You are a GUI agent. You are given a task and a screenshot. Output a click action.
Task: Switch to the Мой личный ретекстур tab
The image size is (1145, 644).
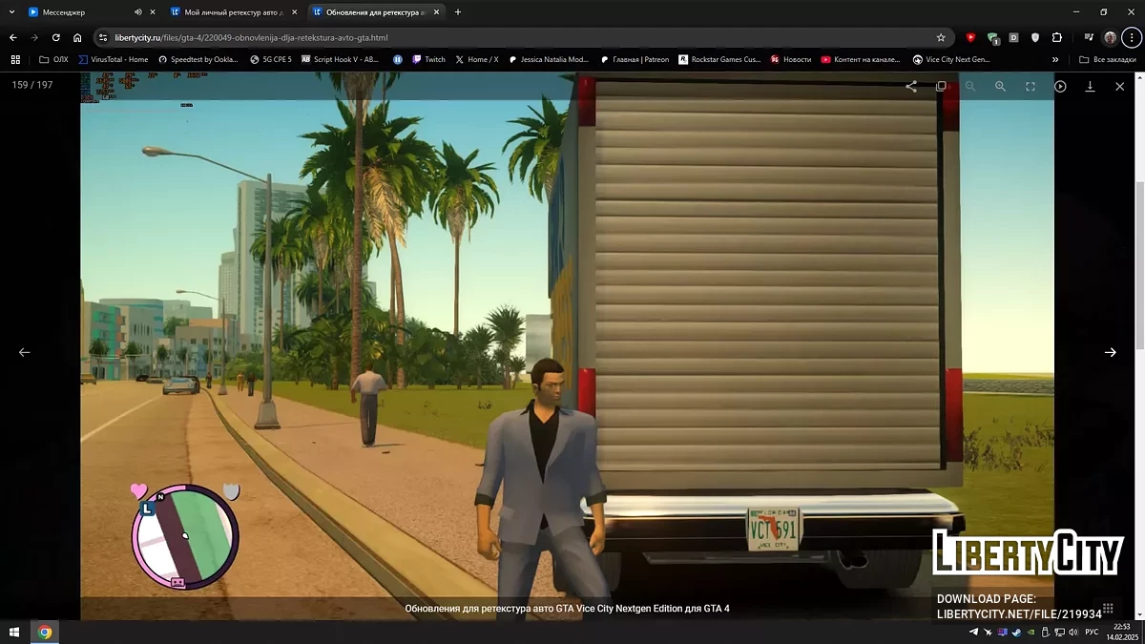point(227,12)
